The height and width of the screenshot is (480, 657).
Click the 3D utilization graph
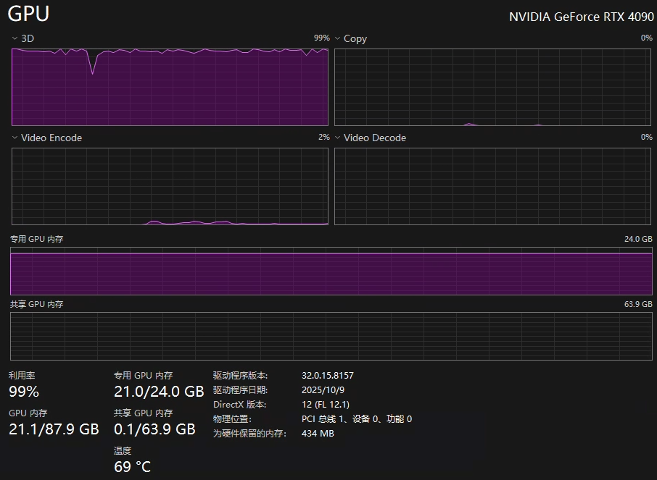(170, 87)
